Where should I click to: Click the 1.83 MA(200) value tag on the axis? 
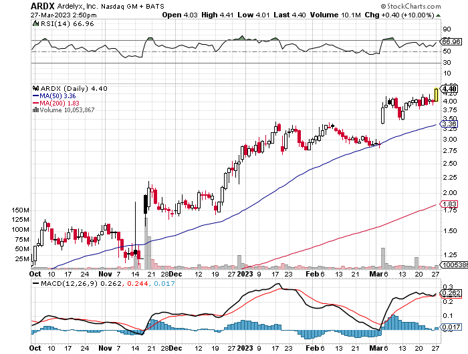449,204
